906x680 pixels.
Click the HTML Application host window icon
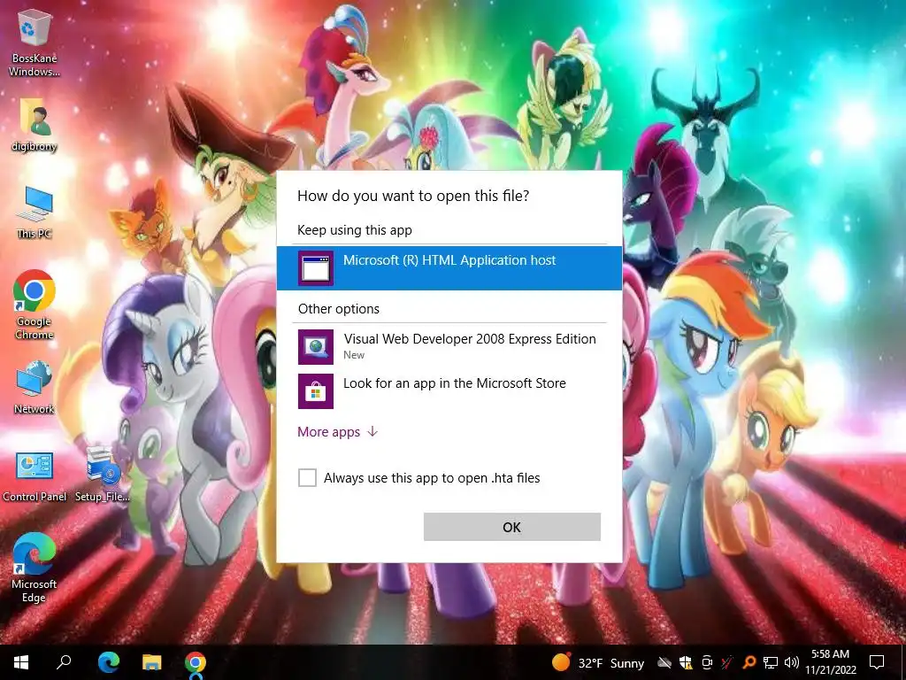pos(316,268)
